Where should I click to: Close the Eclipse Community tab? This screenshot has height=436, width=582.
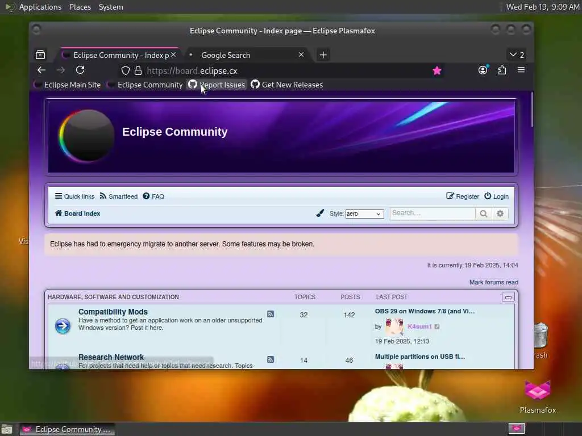(173, 55)
